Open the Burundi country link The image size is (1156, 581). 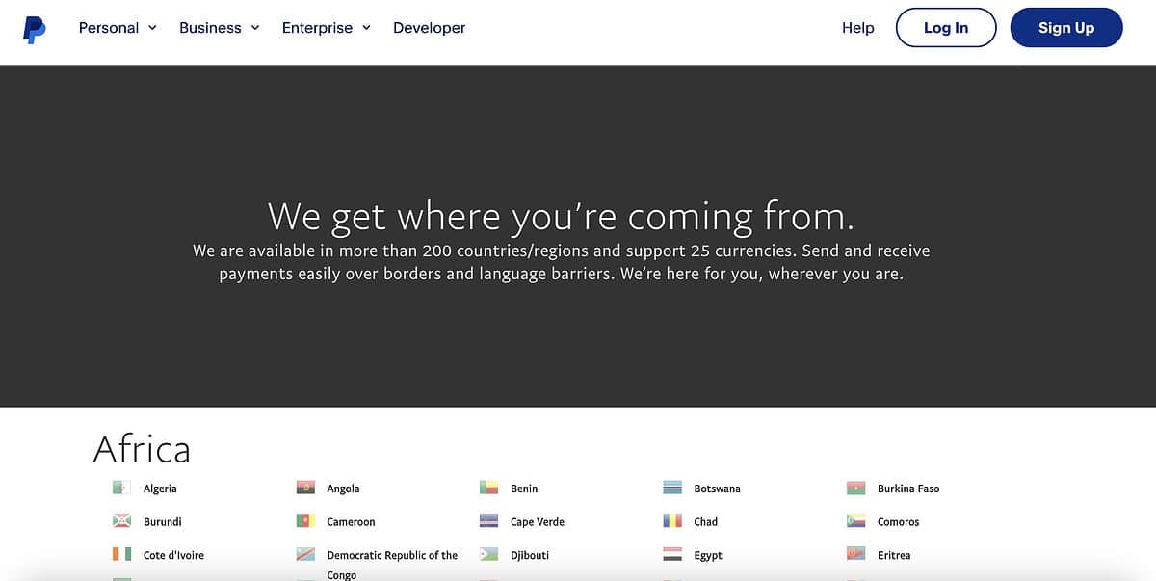[x=162, y=521]
